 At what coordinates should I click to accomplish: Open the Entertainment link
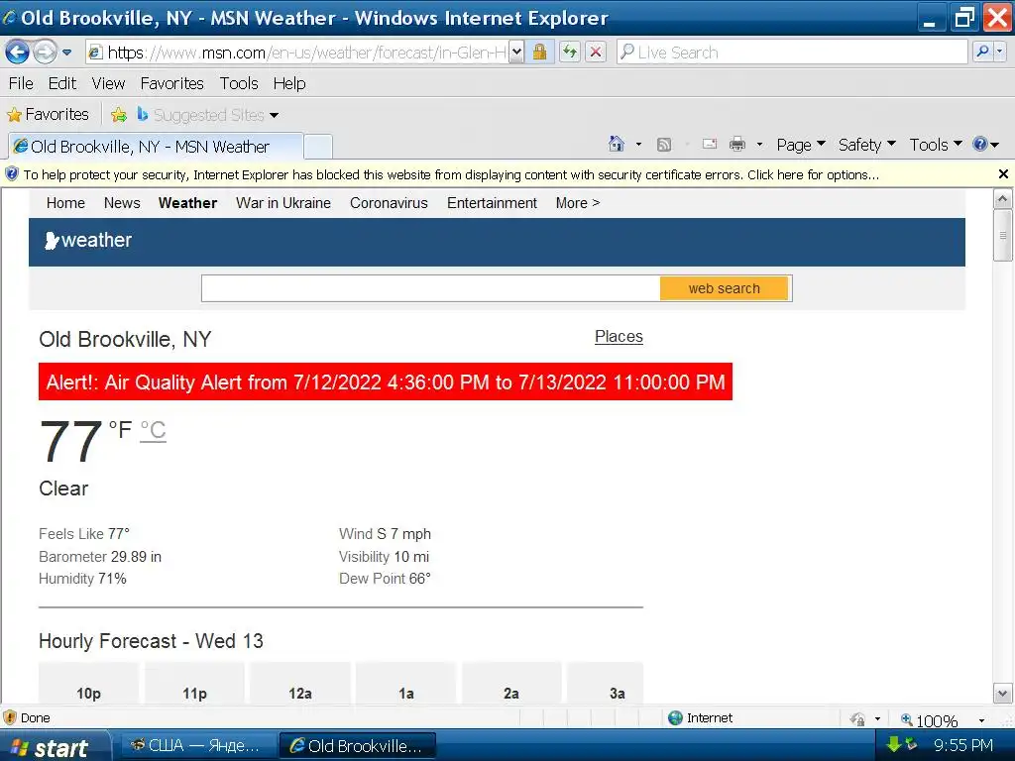(492, 203)
